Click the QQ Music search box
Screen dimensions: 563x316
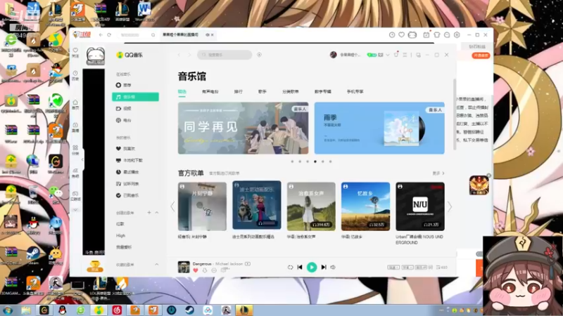[x=224, y=55]
